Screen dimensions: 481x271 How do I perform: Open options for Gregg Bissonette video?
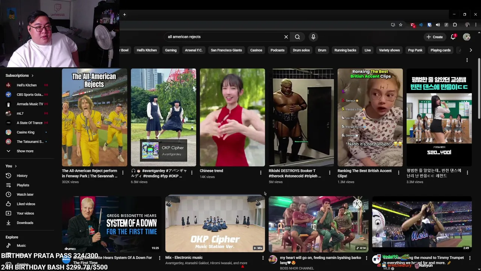[x=159, y=258]
